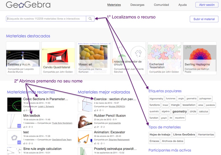
Task: Open Sine rule angle calculation
Action: click(x=42, y=149)
